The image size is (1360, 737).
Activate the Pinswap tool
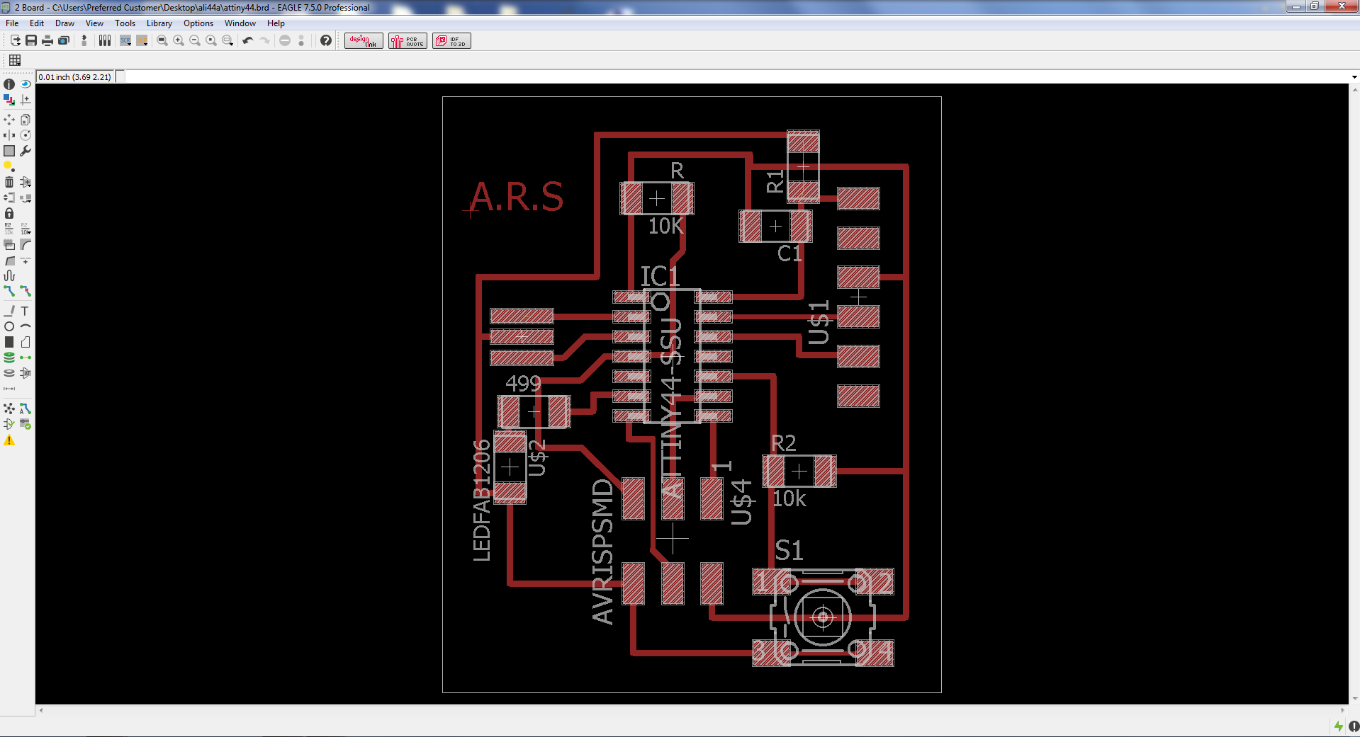[9, 198]
